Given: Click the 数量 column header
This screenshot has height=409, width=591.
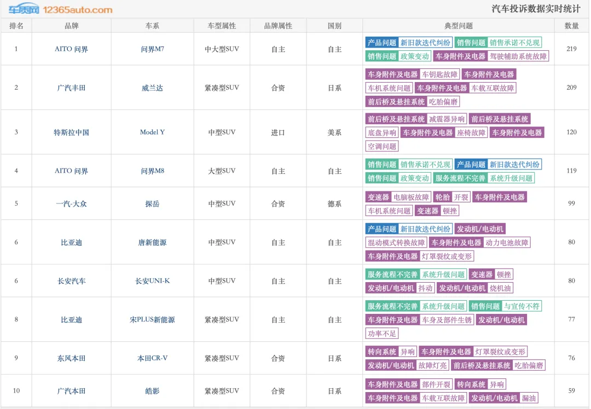Looking at the screenshot, I should tap(571, 26).
